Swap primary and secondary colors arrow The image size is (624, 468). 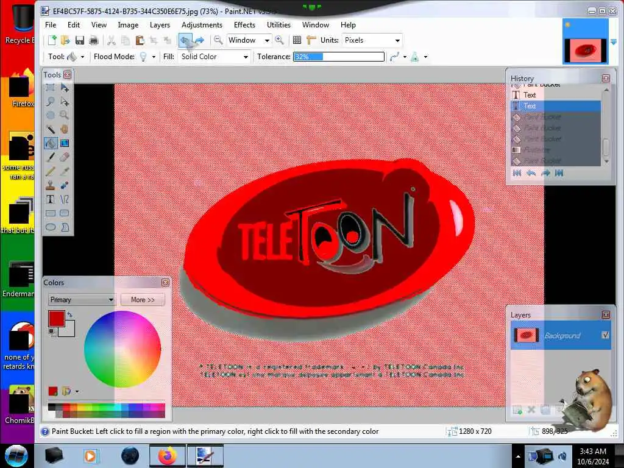[x=70, y=315]
